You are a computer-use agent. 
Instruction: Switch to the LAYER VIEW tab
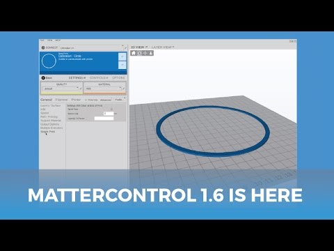[x=163, y=47]
